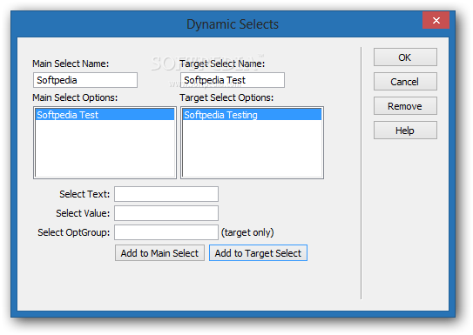Click the Select OptGroup input field
473x335 pixels.
pos(166,232)
